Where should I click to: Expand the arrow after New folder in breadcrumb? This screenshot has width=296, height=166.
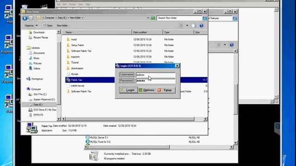82,18
